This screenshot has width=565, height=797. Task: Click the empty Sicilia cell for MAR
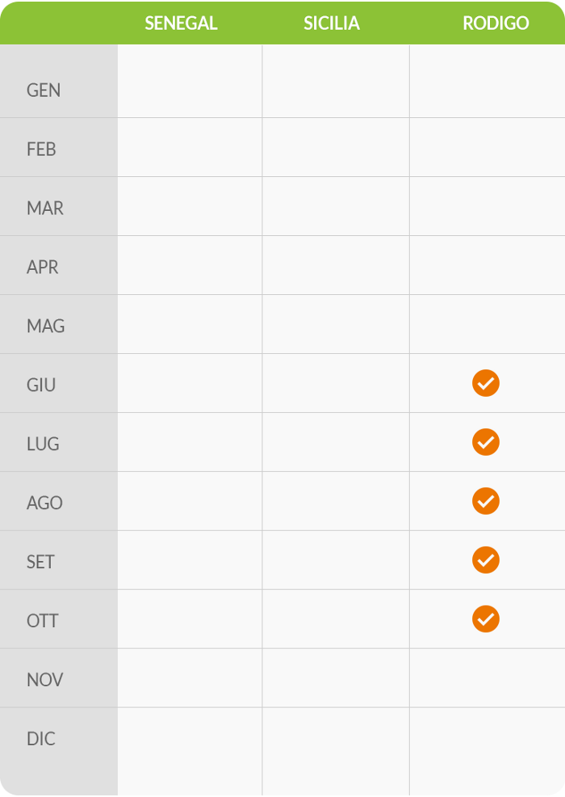[336, 206]
